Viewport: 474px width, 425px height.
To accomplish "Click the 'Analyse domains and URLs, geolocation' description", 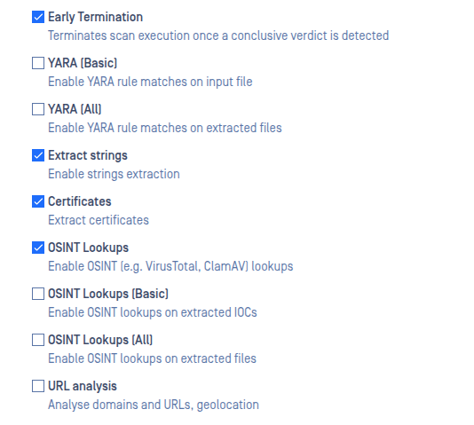I will tap(154, 405).
